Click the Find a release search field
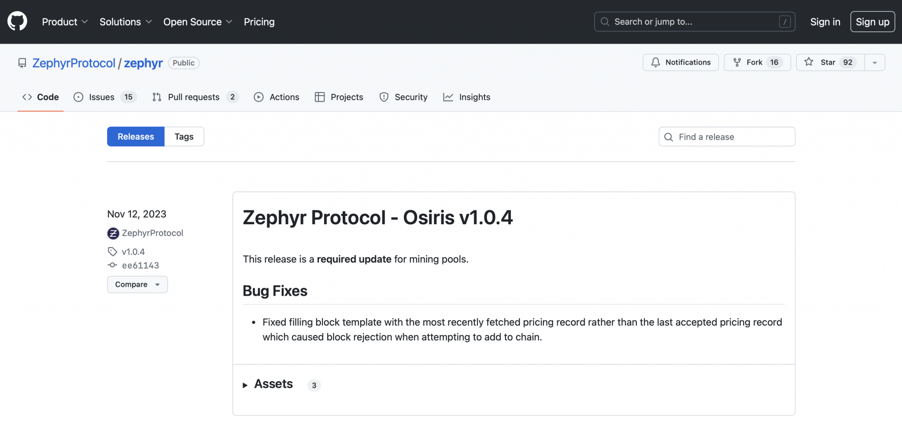 727,137
